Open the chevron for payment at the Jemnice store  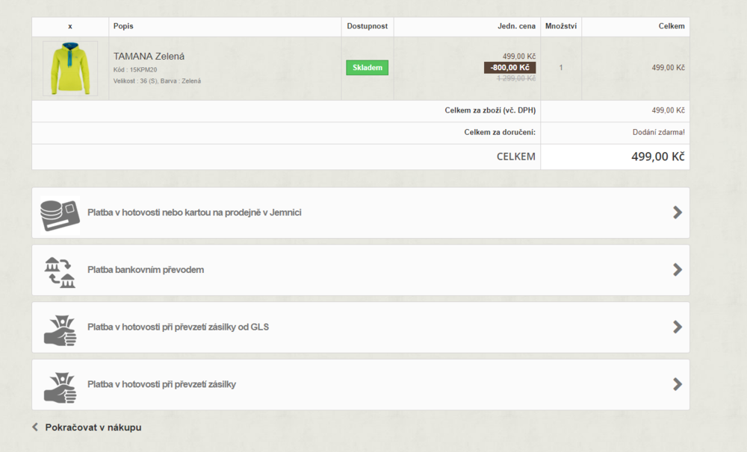[677, 213]
